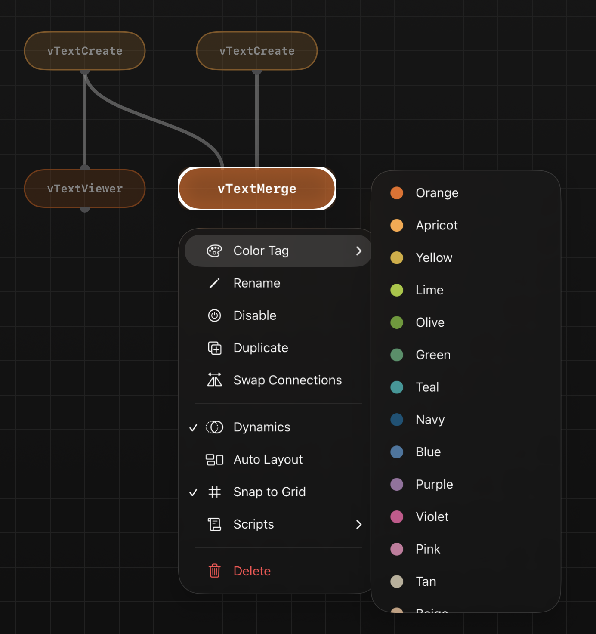Click the Auto Layout icon
The image size is (596, 634).
click(214, 460)
